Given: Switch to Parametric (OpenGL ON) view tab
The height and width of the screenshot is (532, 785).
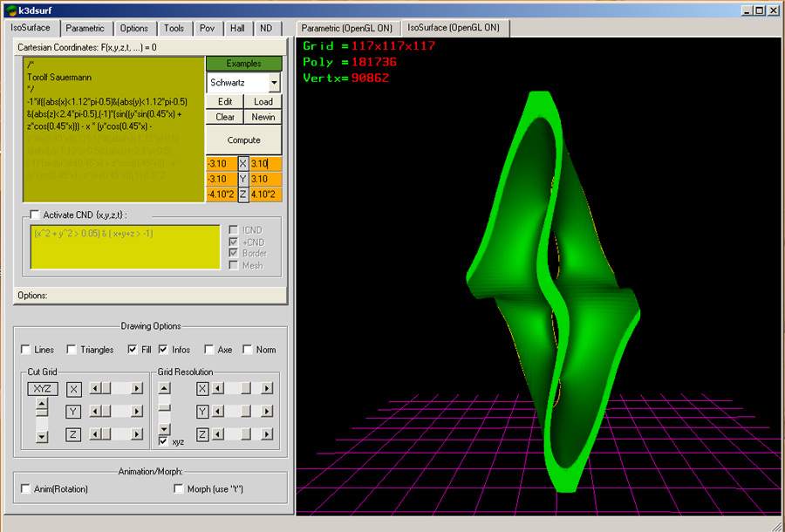Looking at the screenshot, I should point(347,29).
